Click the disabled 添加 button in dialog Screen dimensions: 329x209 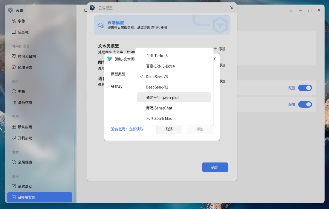coord(200,129)
